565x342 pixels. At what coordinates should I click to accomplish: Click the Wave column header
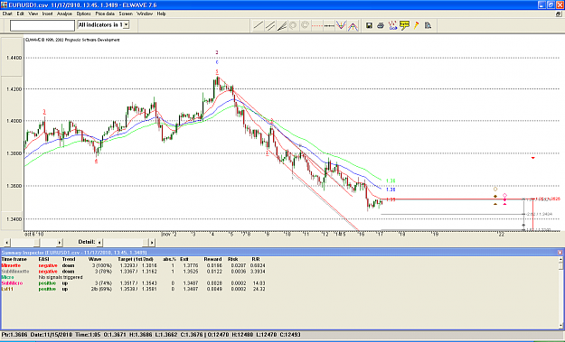point(95,259)
